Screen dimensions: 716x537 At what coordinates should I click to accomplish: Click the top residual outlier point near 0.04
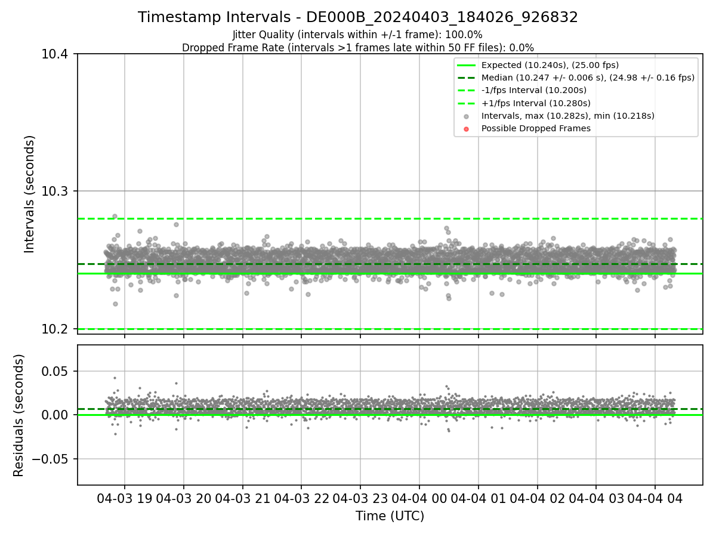pos(115,378)
